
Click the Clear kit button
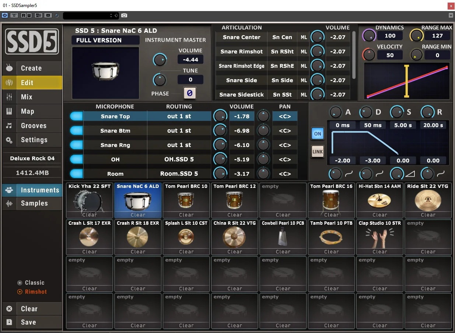click(x=32, y=309)
